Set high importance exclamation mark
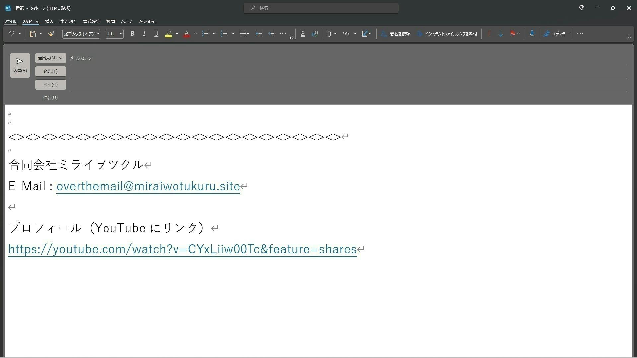The height and width of the screenshot is (358, 637). click(x=489, y=34)
